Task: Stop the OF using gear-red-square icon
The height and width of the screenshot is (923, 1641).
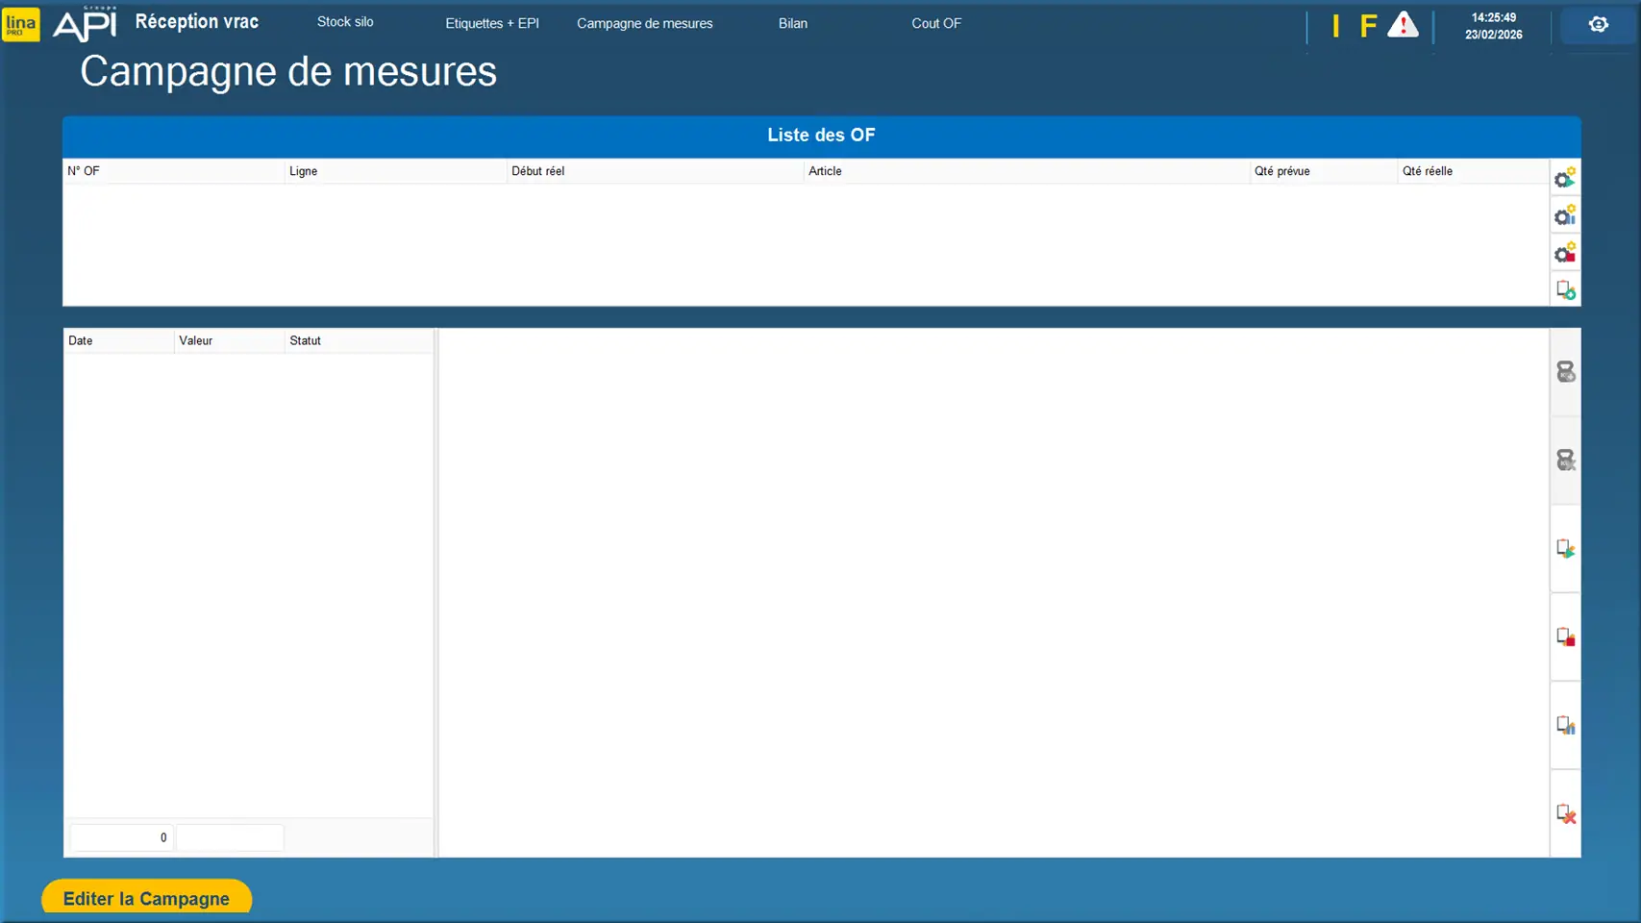Action: click(x=1564, y=253)
